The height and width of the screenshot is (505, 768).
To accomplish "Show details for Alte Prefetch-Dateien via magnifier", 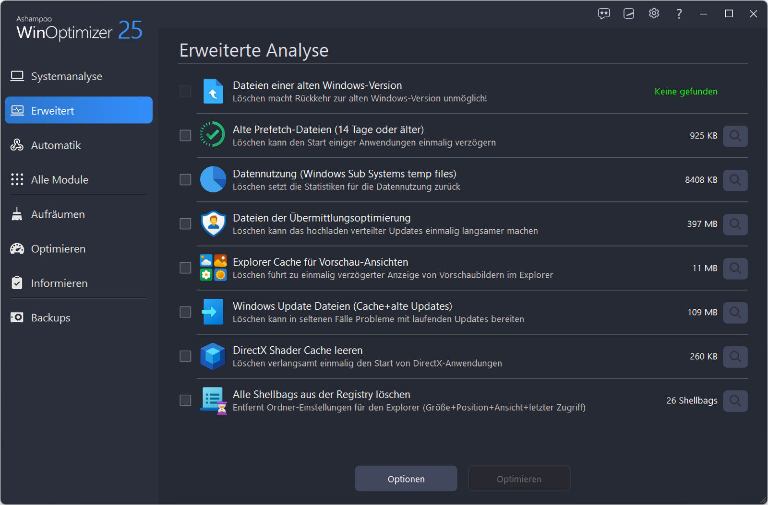I will point(735,136).
